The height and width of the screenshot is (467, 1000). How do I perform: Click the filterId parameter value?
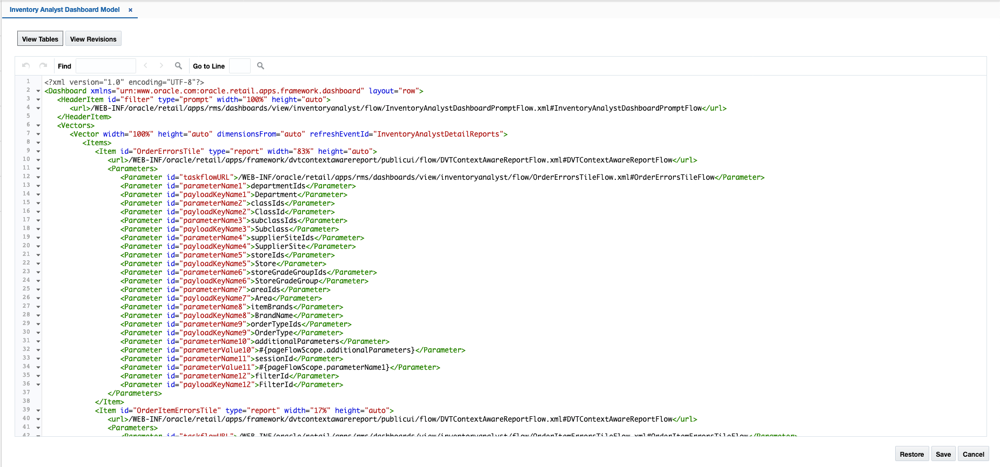pos(272,376)
